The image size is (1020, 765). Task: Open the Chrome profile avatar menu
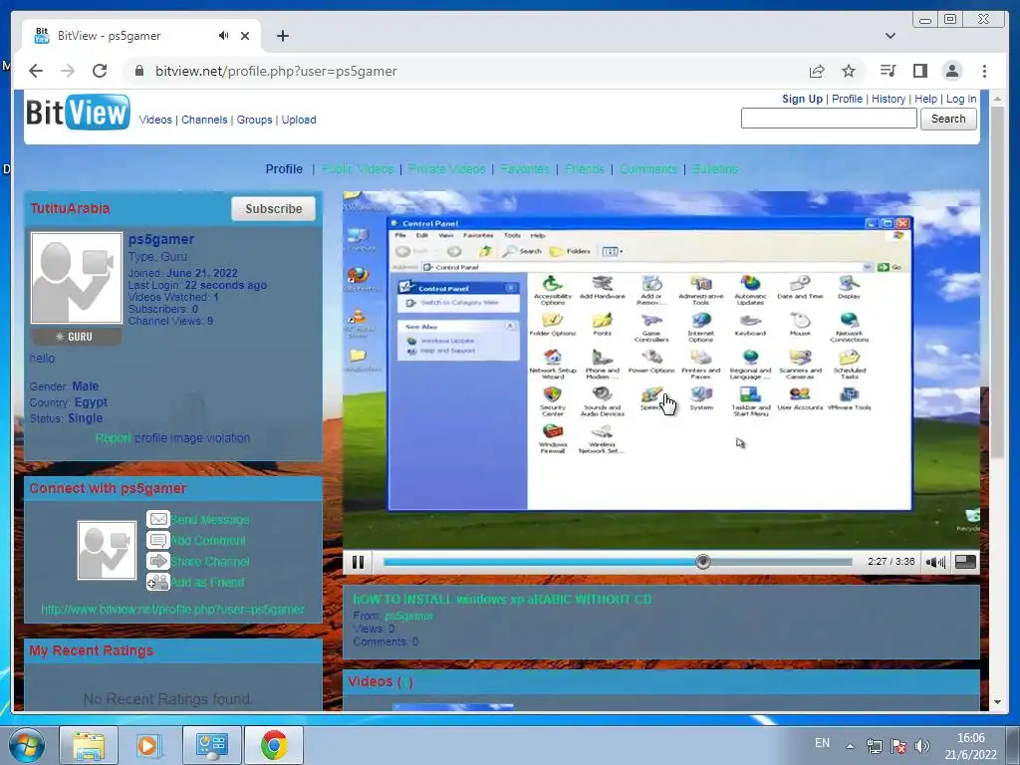[x=952, y=71]
